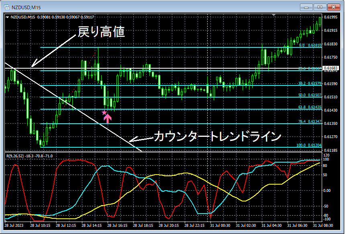Select the 戻り高値 text label
The height and width of the screenshot is (234, 345).
pos(102,33)
